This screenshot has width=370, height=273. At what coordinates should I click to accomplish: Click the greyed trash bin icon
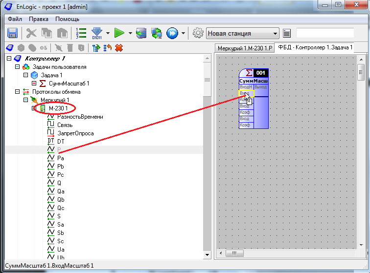(x=70, y=48)
